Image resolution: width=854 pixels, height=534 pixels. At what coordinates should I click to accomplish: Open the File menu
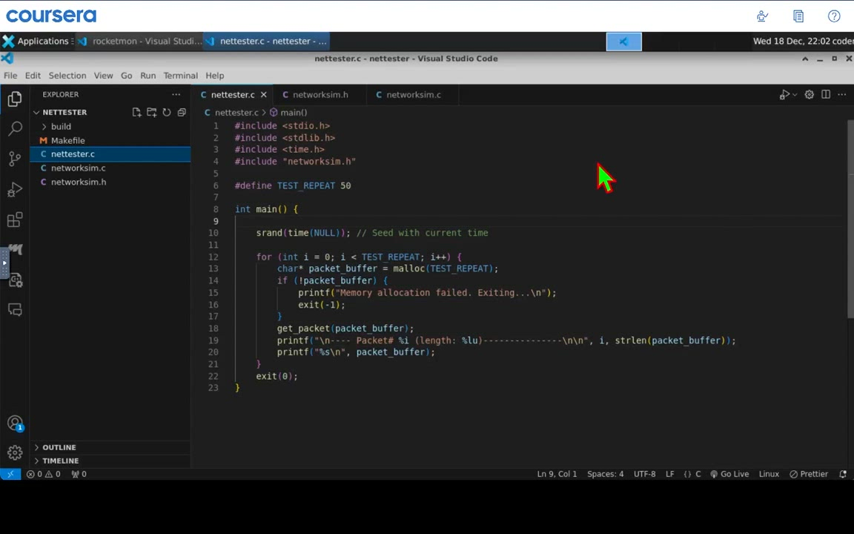point(10,76)
